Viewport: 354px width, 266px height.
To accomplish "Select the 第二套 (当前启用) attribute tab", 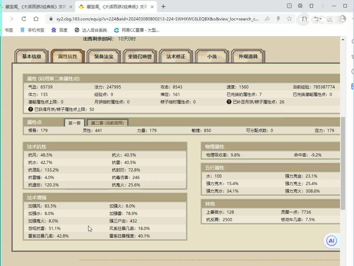I will pyautogui.click(x=108, y=123).
